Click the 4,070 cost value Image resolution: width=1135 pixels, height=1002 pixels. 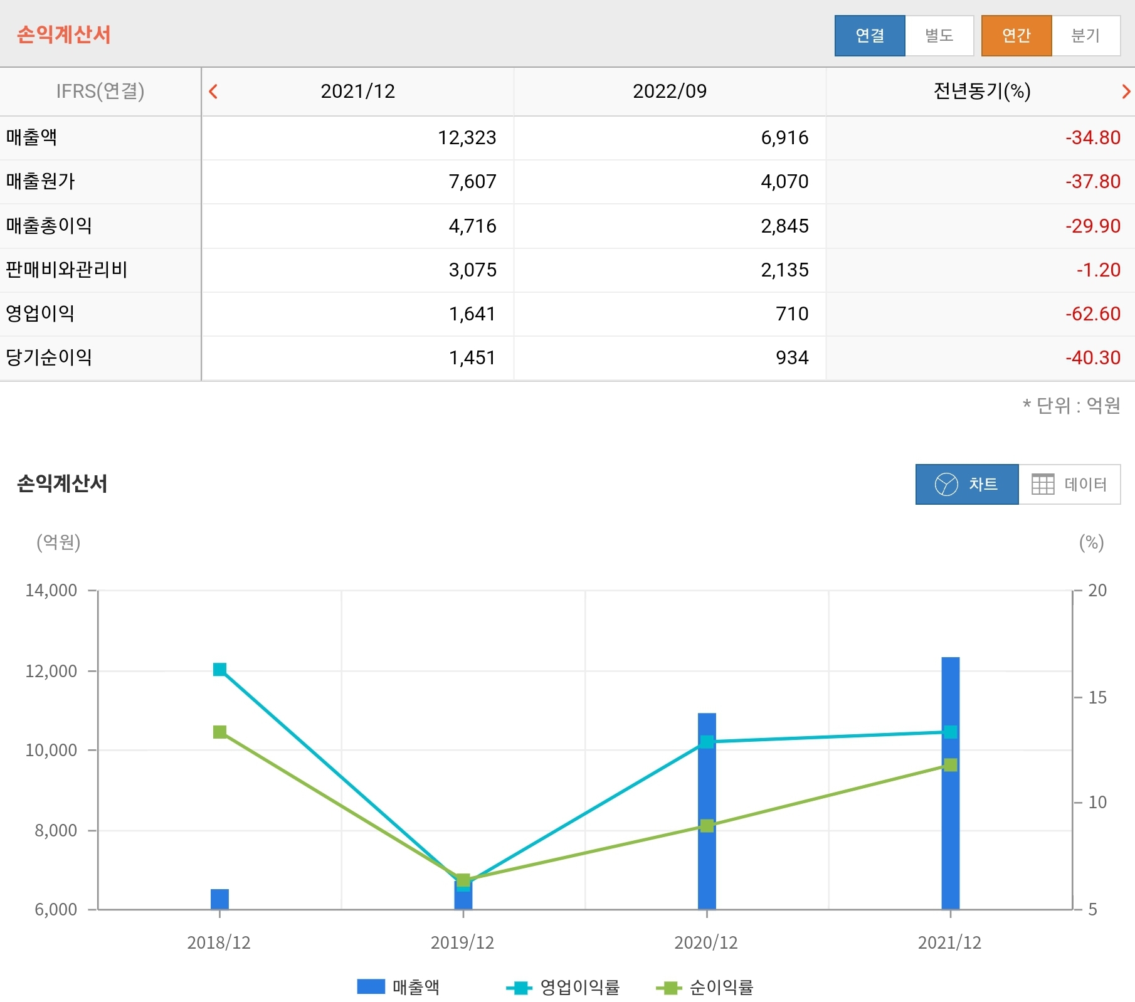(x=784, y=181)
